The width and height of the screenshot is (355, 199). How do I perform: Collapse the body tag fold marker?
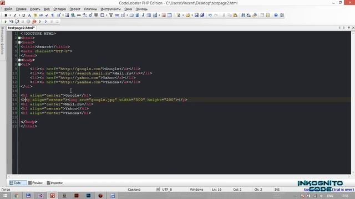pyautogui.click(x=19, y=60)
